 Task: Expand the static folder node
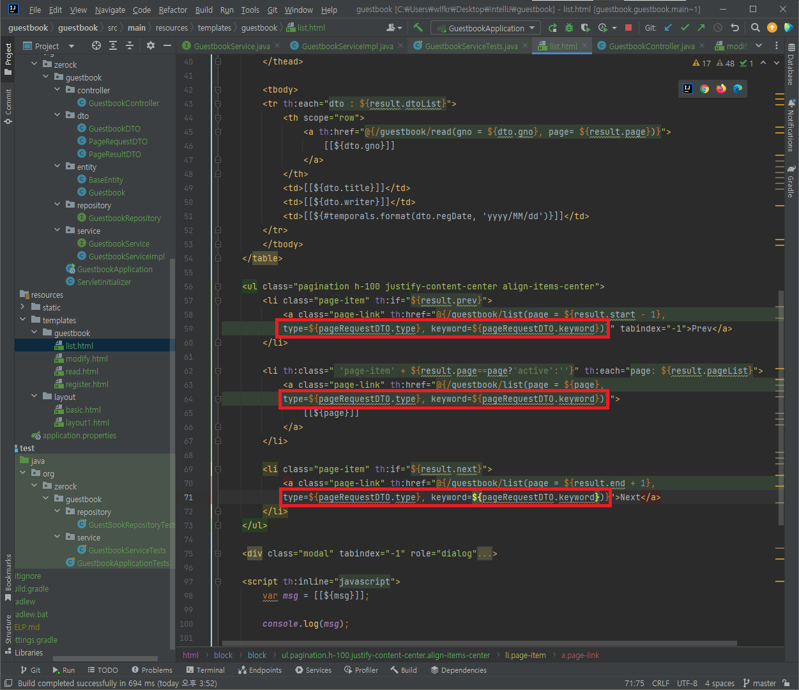pyautogui.click(x=23, y=307)
